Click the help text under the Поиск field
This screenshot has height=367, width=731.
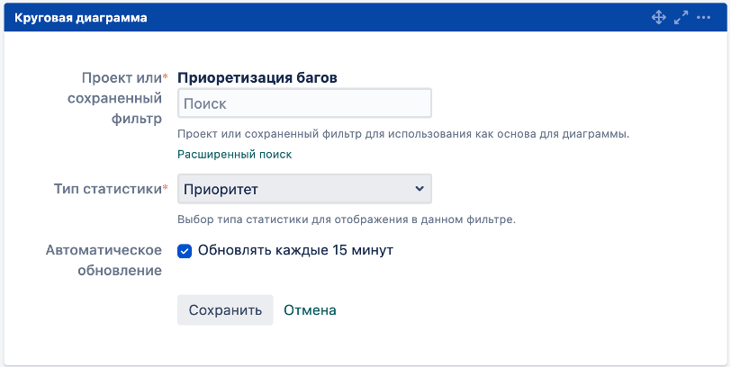coord(402,134)
